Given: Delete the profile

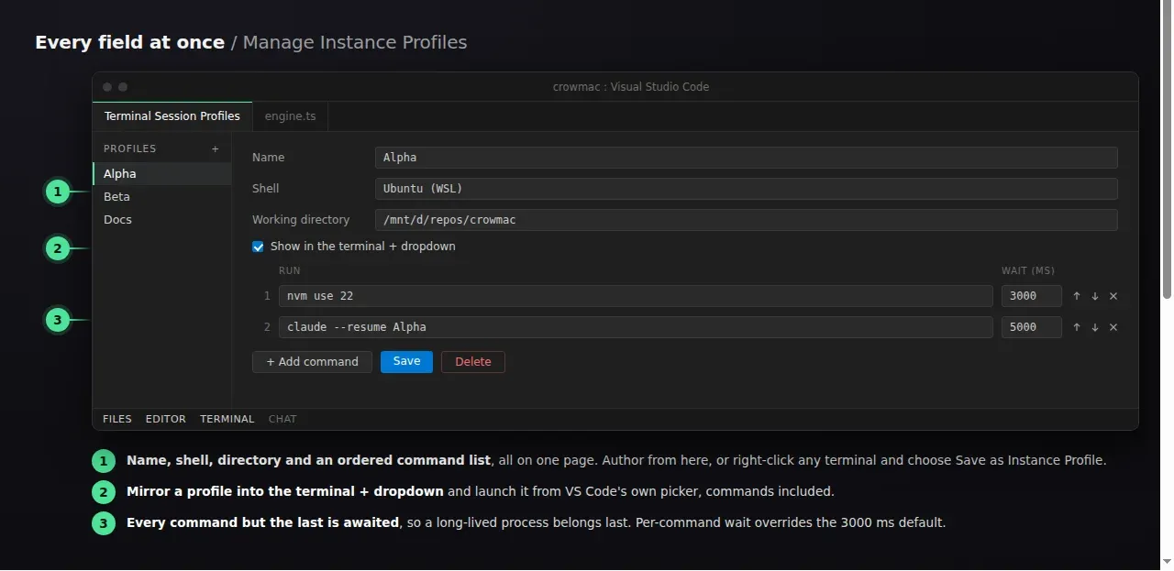Looking at the screenshot, I should pyautogui.click(x=473, y=362).
